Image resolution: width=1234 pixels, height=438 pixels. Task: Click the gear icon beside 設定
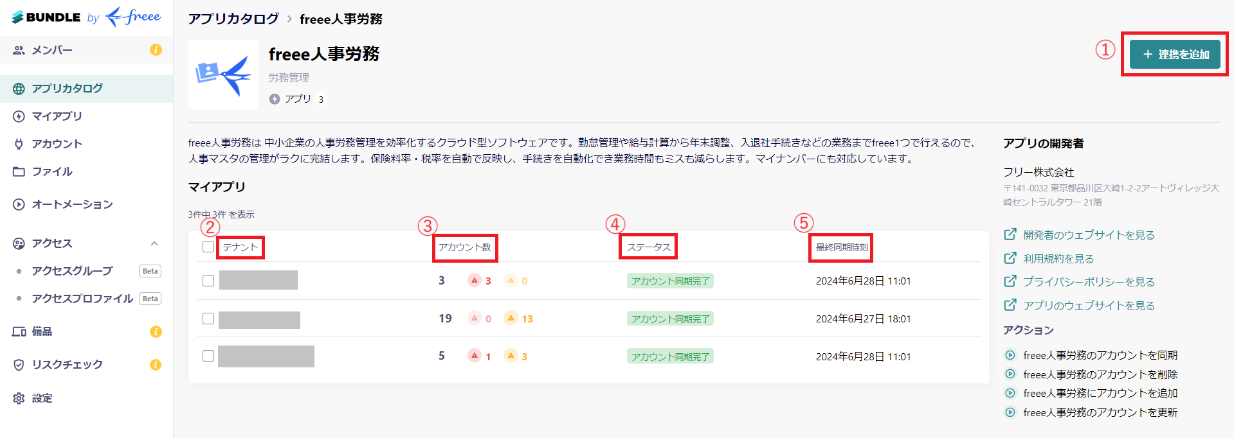pyautogui.click(x=19, y=398)
